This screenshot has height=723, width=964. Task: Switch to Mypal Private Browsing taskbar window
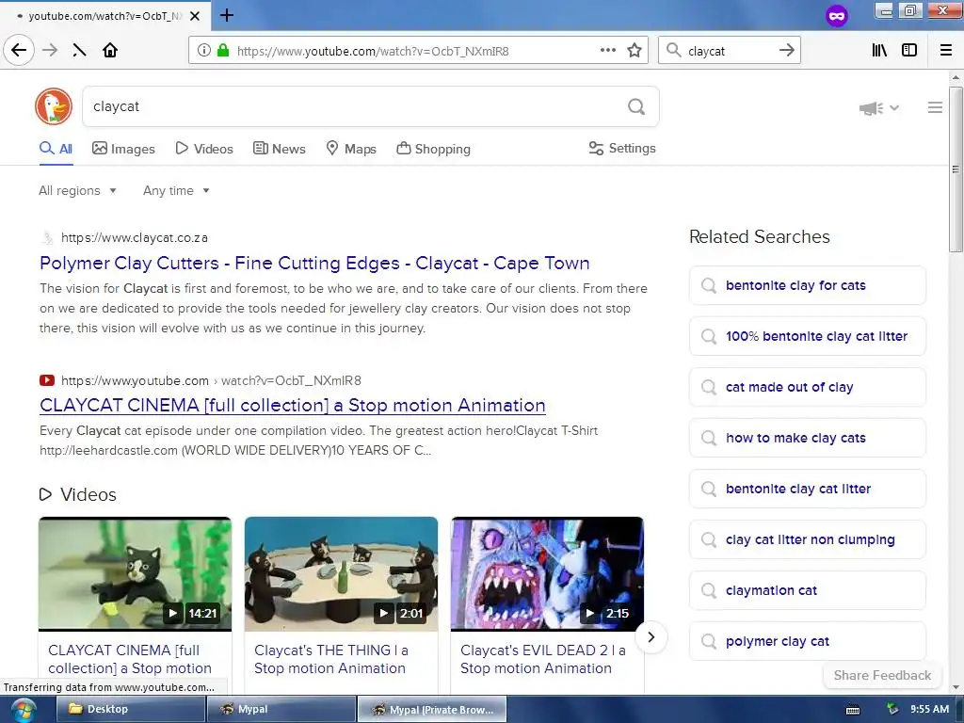pyautogui.click(x=432, y=709)
